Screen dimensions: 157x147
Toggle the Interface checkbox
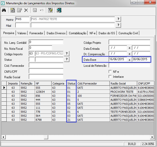coord(110,77)
